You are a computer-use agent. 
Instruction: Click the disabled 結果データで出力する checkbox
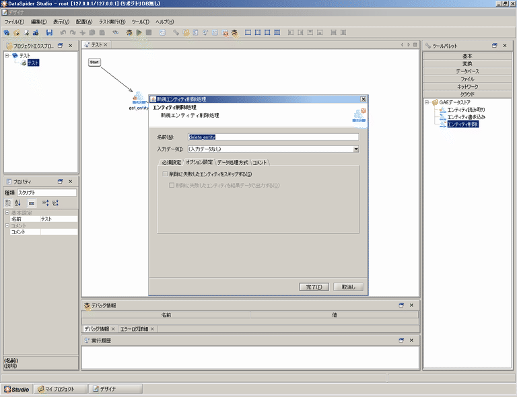coord(172,185)
